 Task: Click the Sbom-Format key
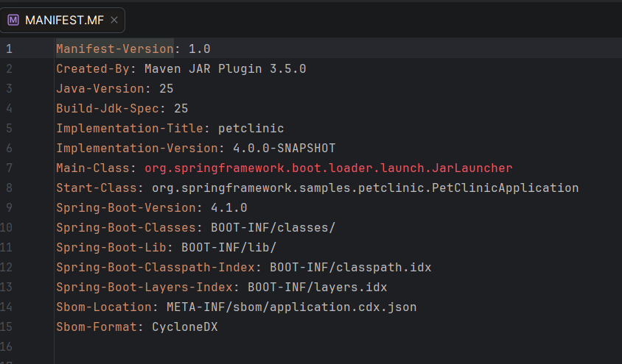[97, 326]
